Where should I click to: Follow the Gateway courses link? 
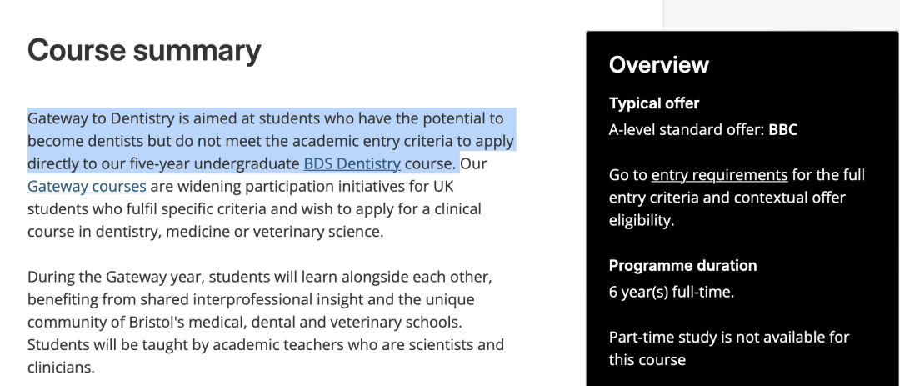(x=87, y=186)
